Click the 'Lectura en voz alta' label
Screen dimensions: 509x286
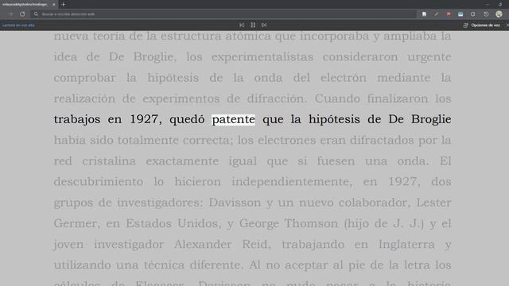pyautogui.click(x=18, y=25)
